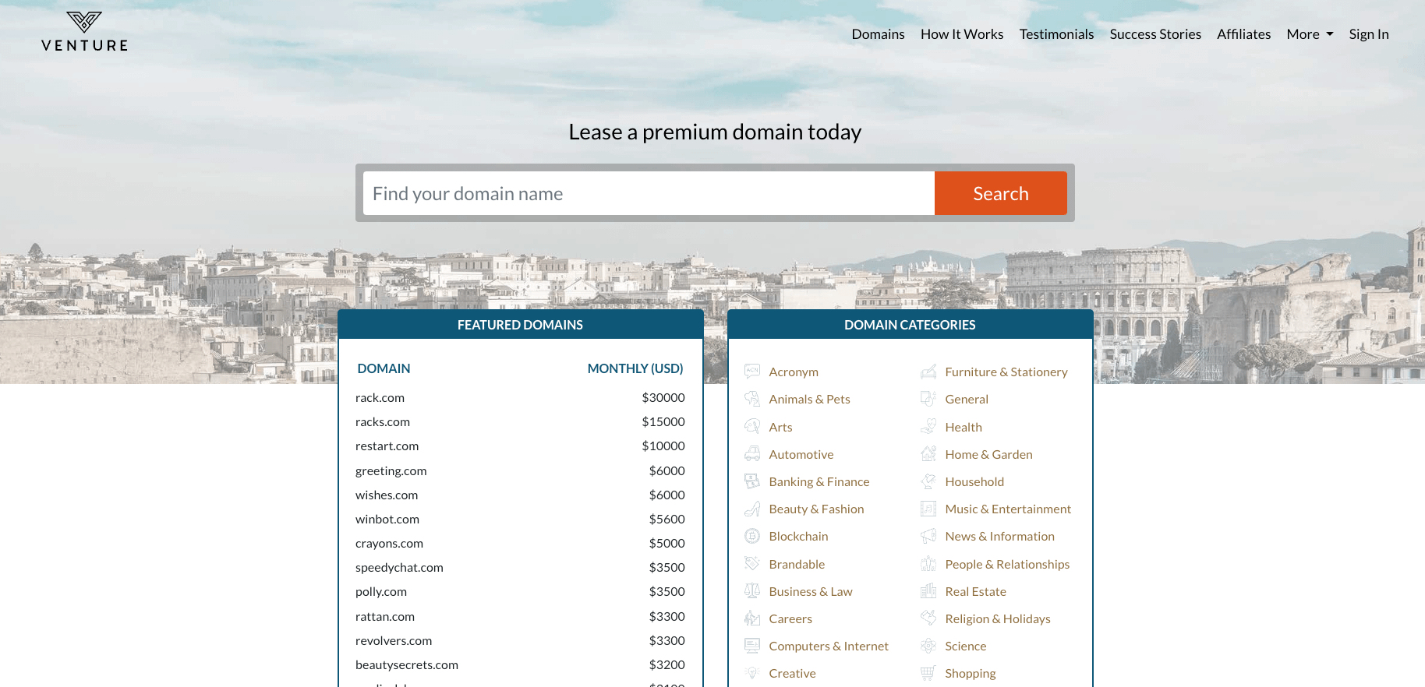This screenshot has height=687, width=1425.
Task: Click the Furniture & Stationery icon
Action: tap(928, 372)
